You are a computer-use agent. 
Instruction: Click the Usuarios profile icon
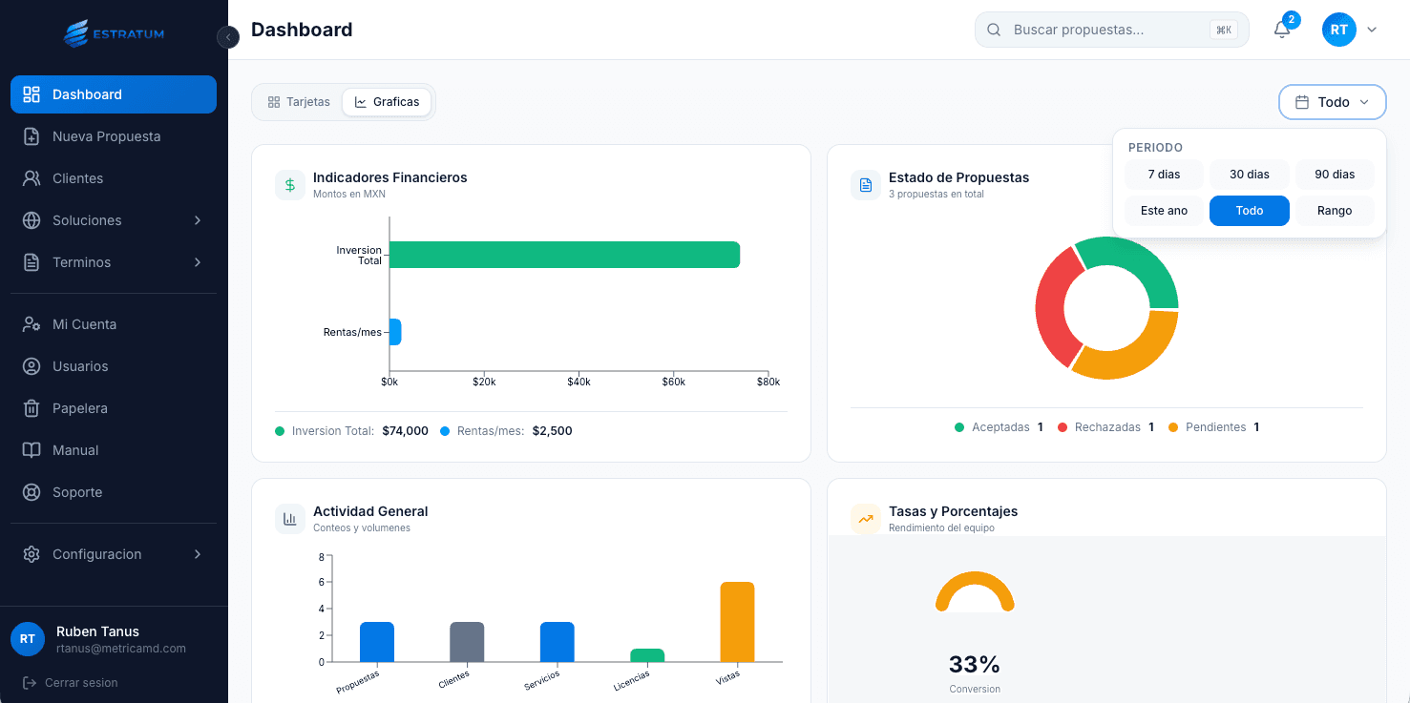click(x=32, y=366)
